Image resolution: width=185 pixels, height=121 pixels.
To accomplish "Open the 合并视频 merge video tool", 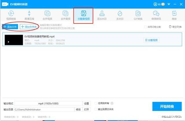I will pos(47,15).
